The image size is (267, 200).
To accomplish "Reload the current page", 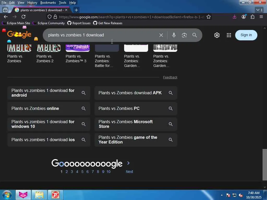I will click(x=23, y=17).
